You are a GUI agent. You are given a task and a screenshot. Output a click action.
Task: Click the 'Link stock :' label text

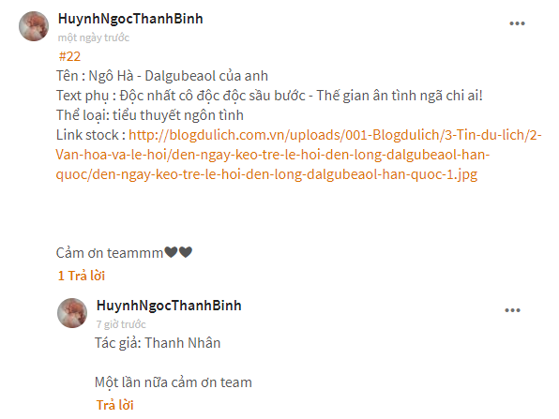tap(91, 135)
